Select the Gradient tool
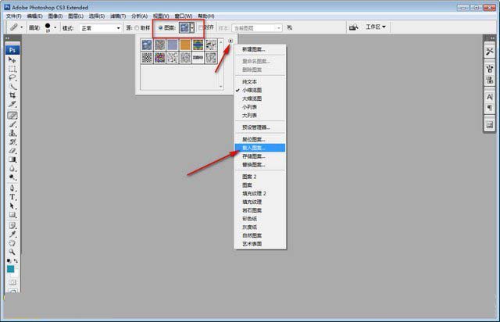 click(12, 159)
